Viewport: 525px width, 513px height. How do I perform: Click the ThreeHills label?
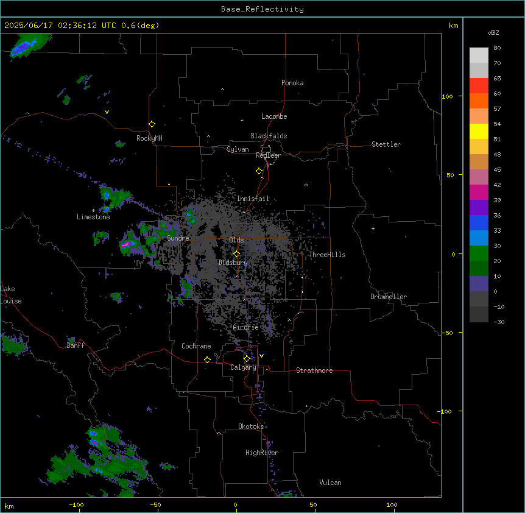[327, 255]
